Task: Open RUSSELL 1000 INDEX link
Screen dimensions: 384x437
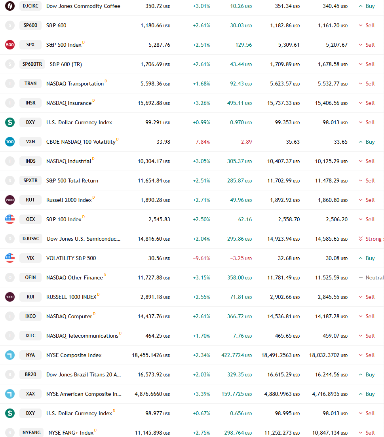Action: tap(71, 297)
